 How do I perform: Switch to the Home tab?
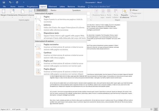[13, 6]
